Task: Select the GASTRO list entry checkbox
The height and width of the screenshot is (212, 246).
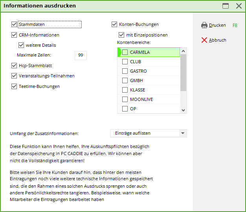Action: (125, 71)
